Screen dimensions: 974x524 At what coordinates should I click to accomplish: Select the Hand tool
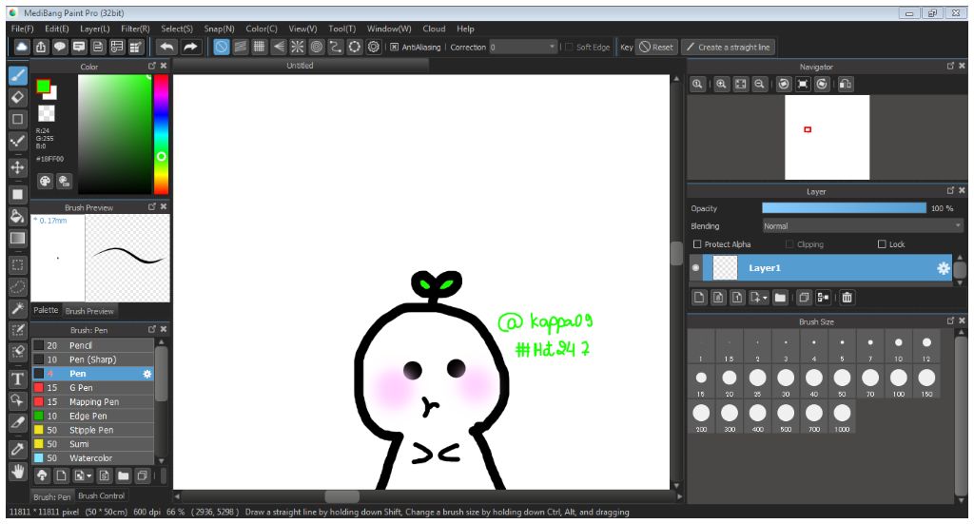(x=17, y=472)
